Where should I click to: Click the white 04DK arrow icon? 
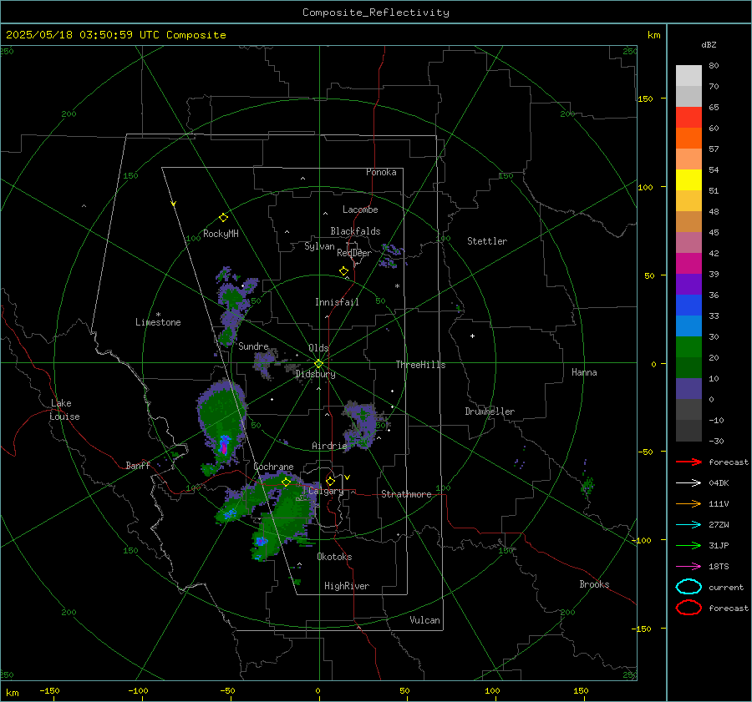[688, 483]
